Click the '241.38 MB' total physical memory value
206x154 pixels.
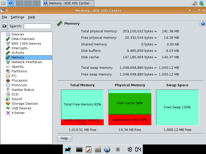(170, 31)
